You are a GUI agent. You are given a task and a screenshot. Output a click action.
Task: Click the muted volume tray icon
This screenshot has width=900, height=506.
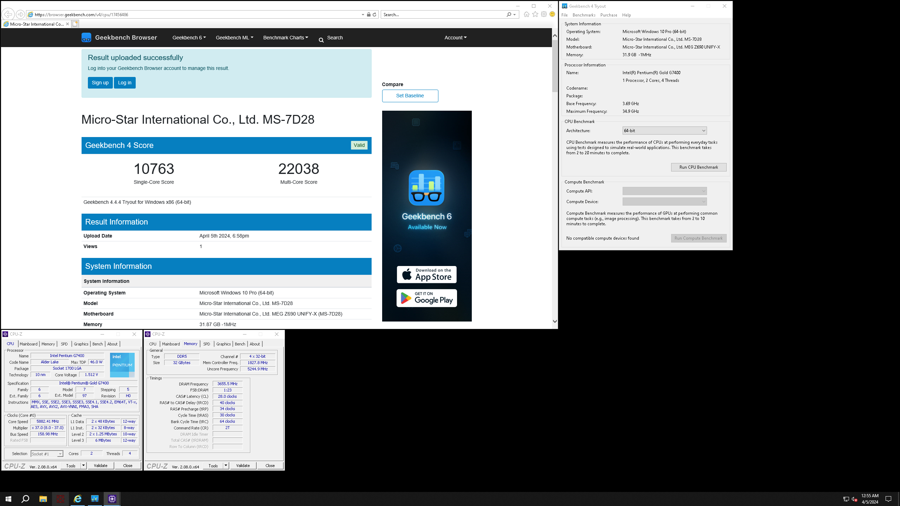pyautogui.click(x=855, y=499)
